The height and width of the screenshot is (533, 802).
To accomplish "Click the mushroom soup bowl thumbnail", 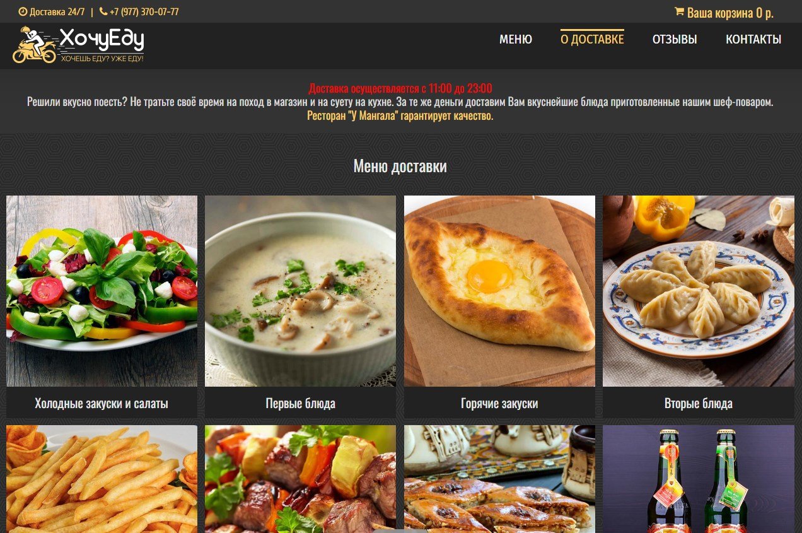I will click(x=300, y=291).
